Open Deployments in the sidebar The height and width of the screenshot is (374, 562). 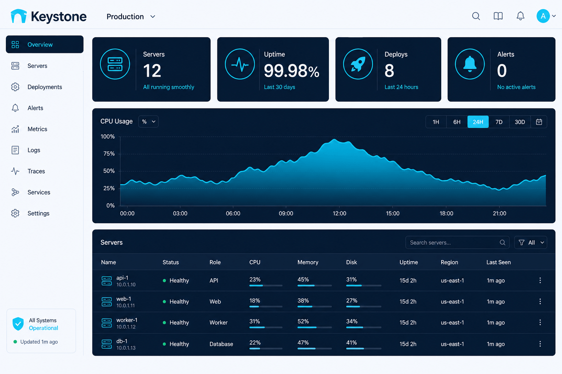(x=45, y=87)
